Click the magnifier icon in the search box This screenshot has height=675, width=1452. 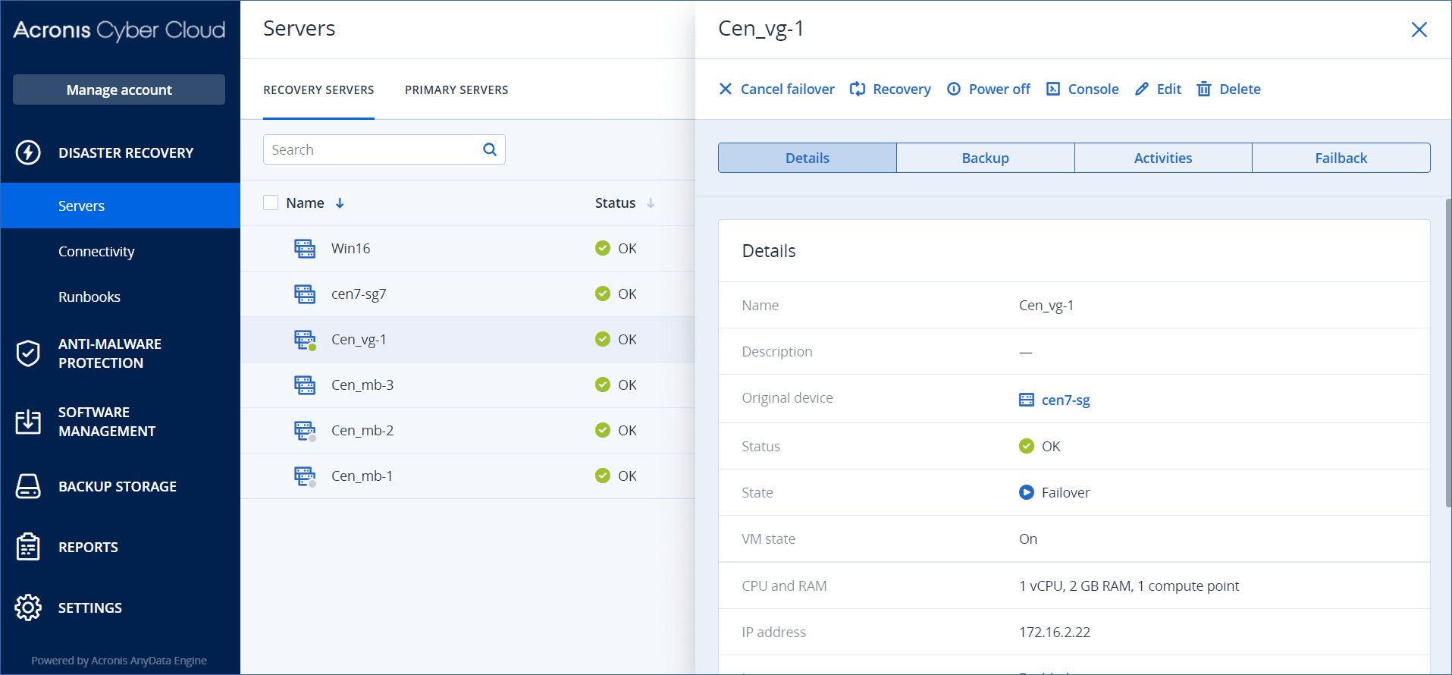pos(490,149)
